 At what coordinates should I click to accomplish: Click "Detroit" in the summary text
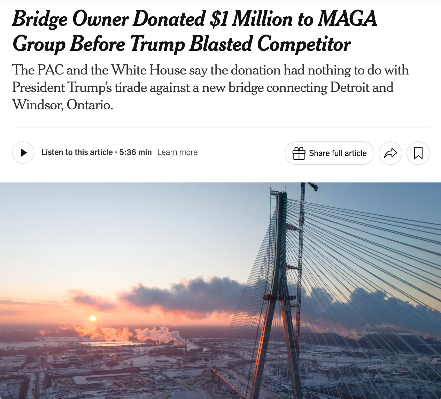tap(349, 87)
